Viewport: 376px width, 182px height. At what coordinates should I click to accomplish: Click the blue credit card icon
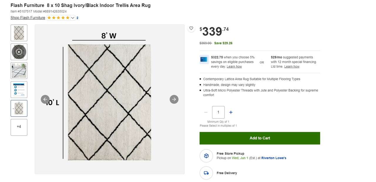click(204, 60)
